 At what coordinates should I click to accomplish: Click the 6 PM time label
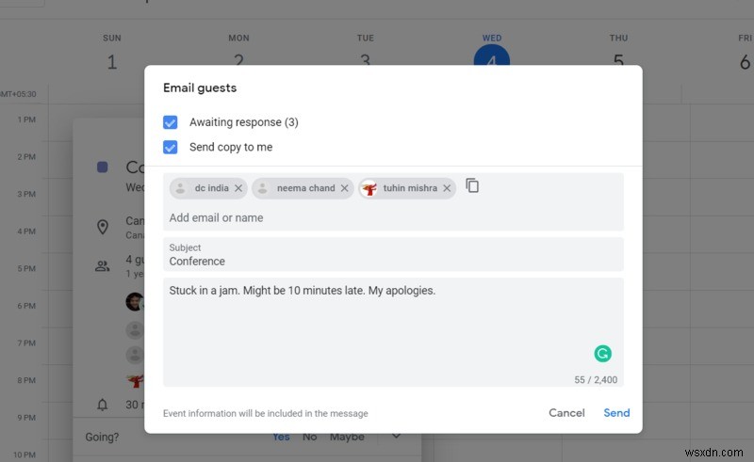[x=26, y=306]
